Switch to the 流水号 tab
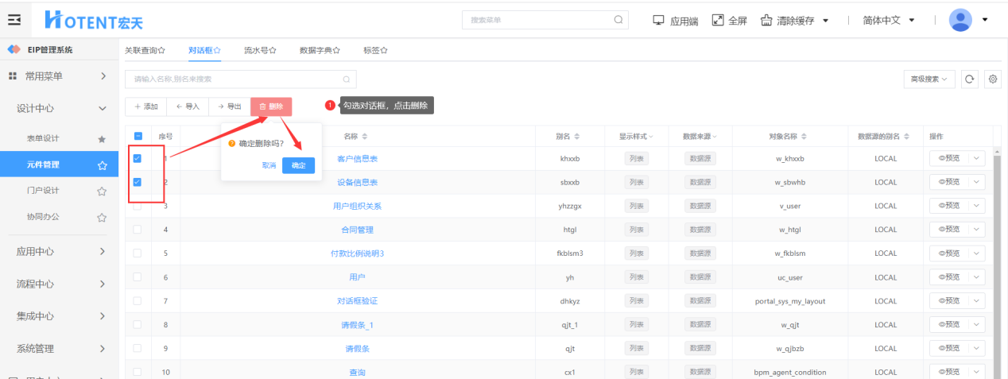1008x379 pixels. pos(259,50)
